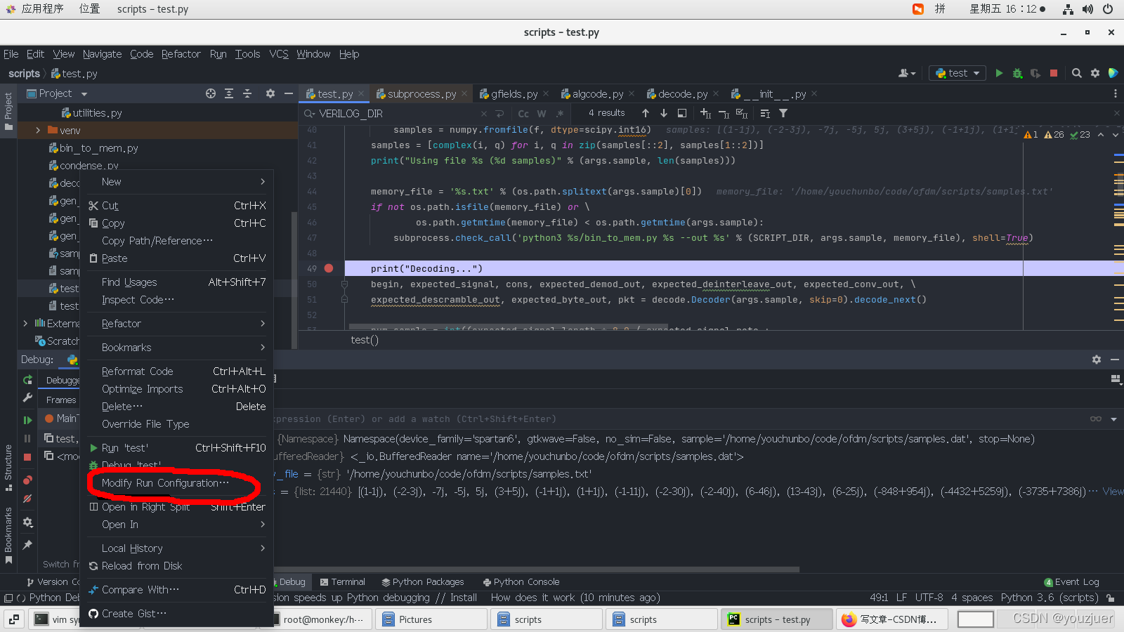Switch to the subprocess.py editor tab
The width and height of the screenshot is (1124, 632).
421,93
